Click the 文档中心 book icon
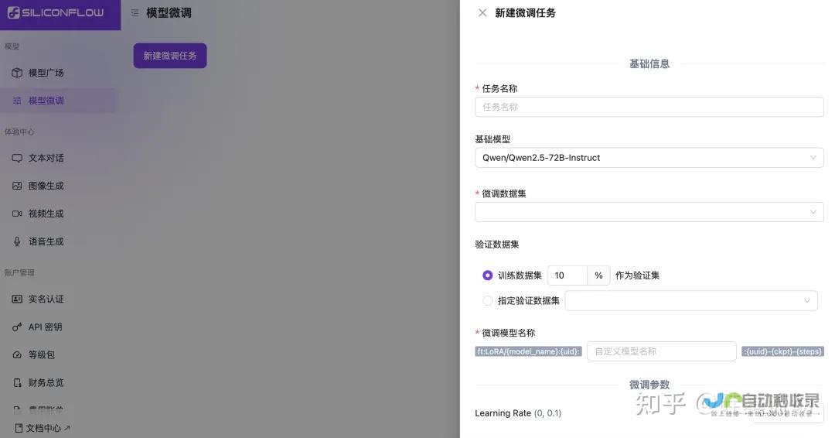This screenshot has width=835, height=438. click(19, 428)
